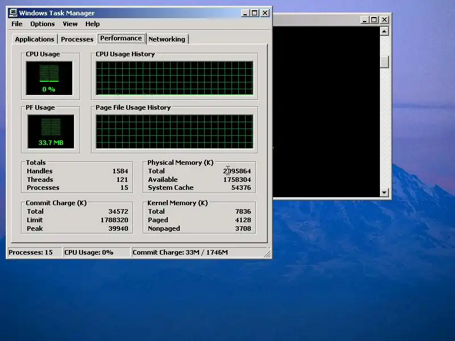Click the Commit Charge Total value 34572
This screenshot has height=341, width=455.
point(118,211)
